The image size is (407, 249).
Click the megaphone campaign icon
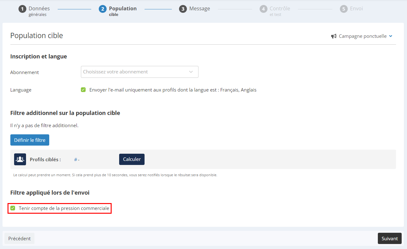point(334,36)
